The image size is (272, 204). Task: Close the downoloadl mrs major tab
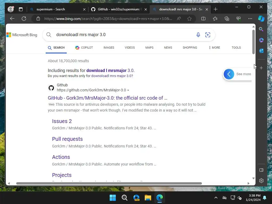(x=207, y=9)
